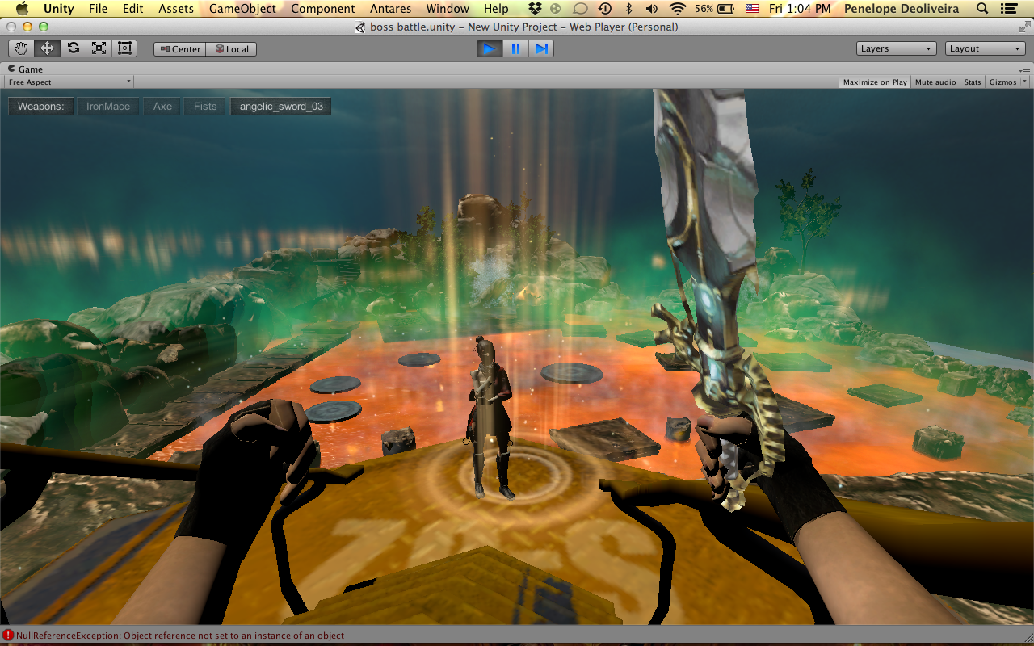Image resolution: width=1034 pixels, height=646 pixels.
Task: Stop play mode with Play button
Action: [x=489, y=49]
